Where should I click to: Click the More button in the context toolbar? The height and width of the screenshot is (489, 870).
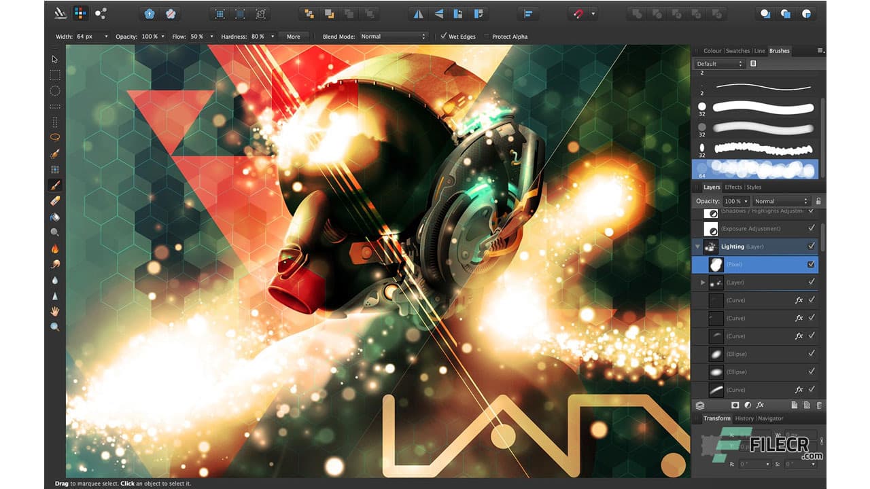click(x=292, y=37)
